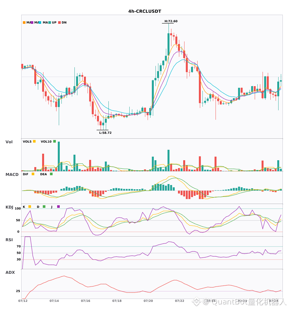Click the DEA legend text

(43, 174)
